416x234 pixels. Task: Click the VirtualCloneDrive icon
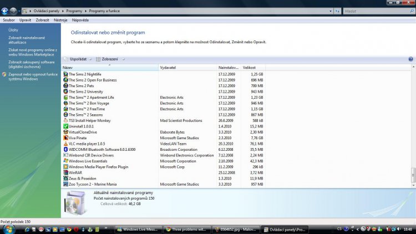65,132
